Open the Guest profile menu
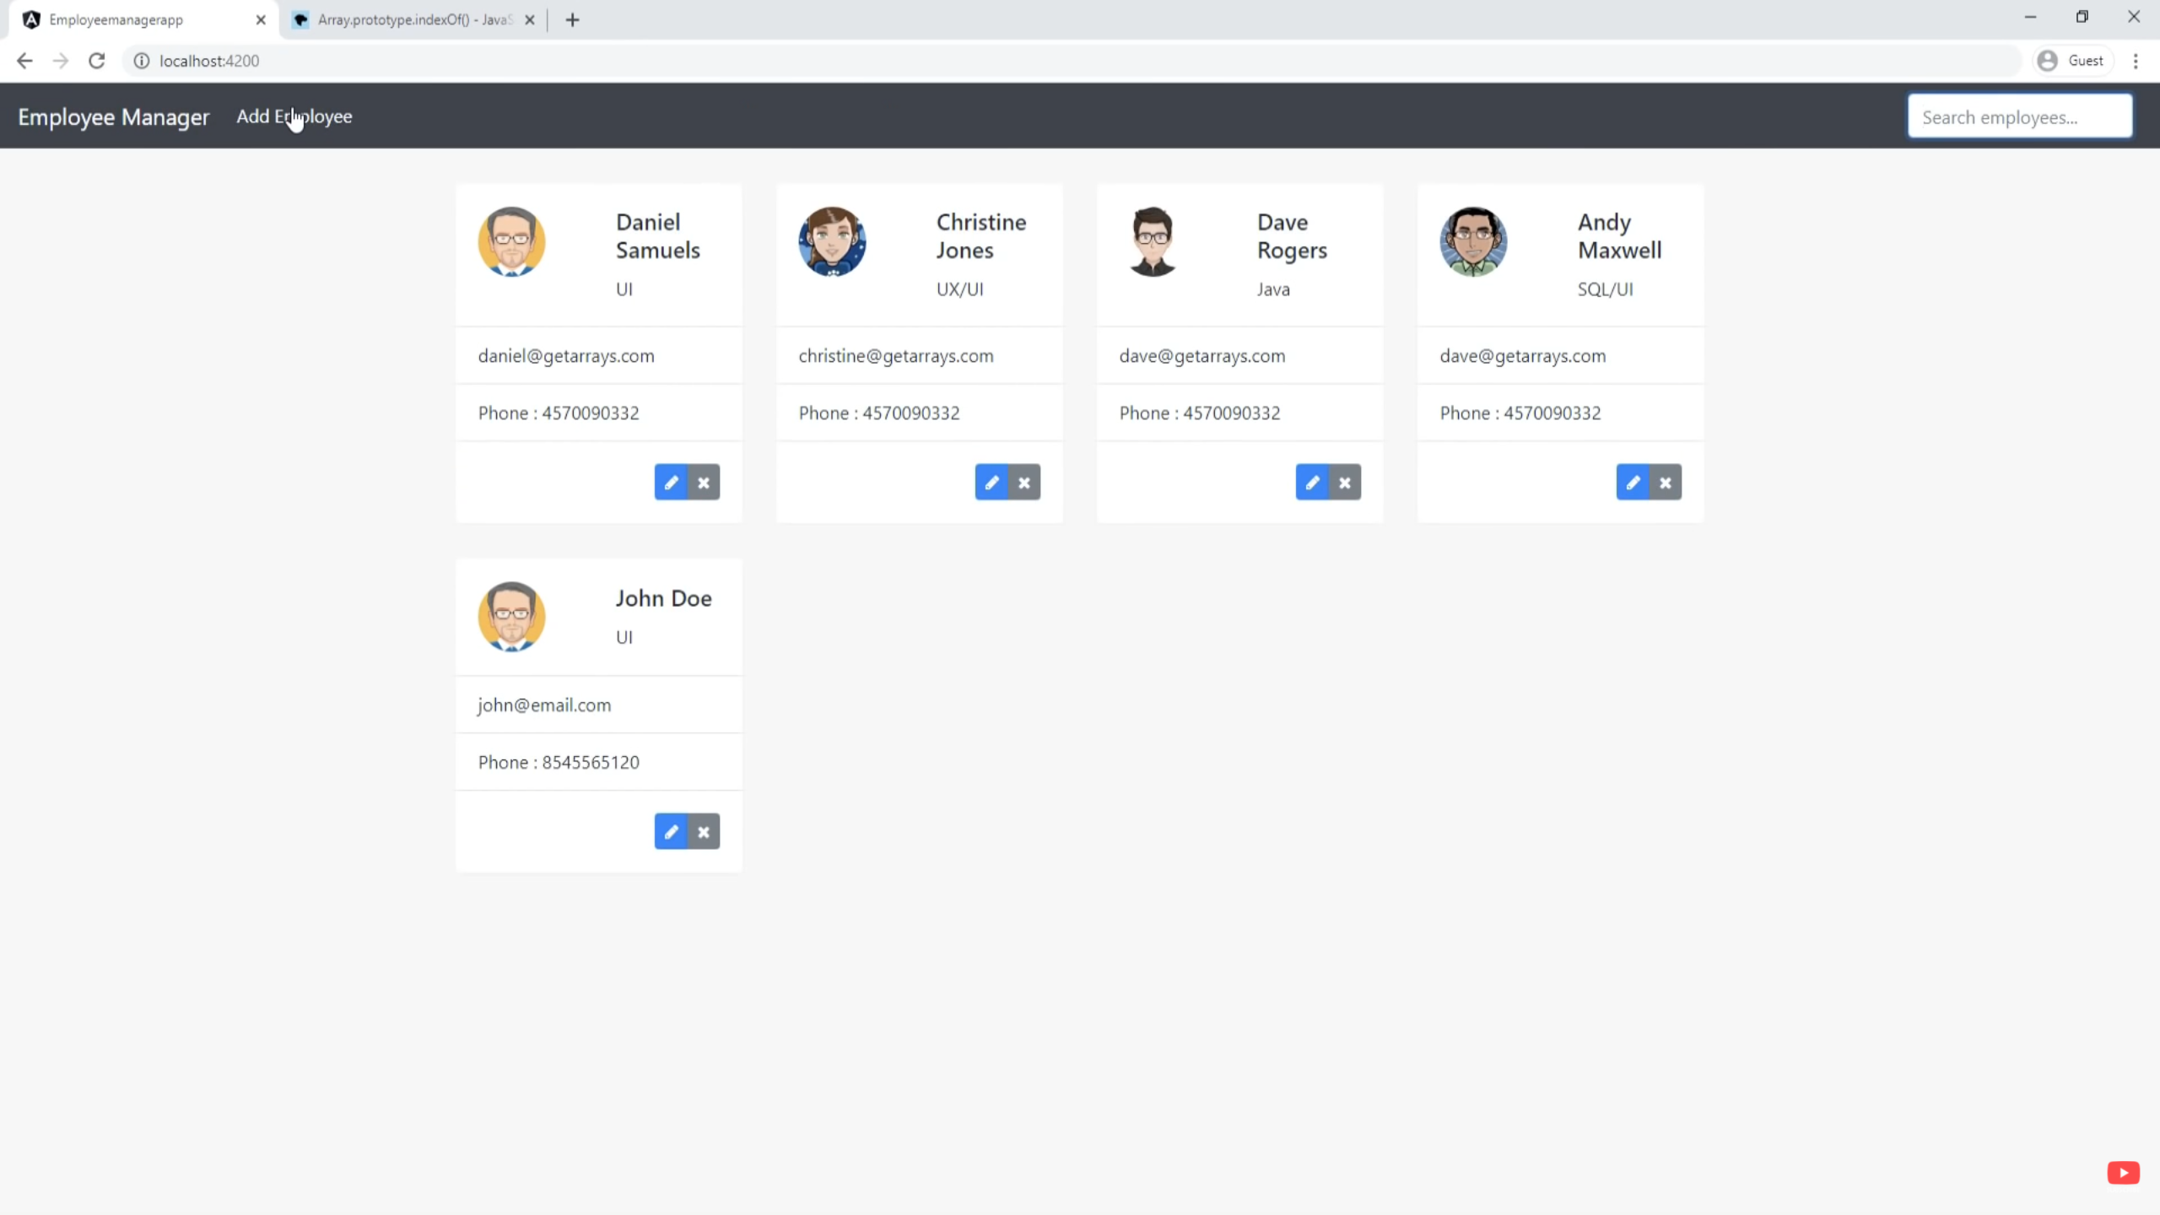The width and height of the screenshot is (2160, 1215). pyautogui.click(x=2071, y=61)
